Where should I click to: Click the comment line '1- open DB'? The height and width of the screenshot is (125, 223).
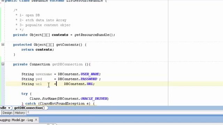(30, 15)
